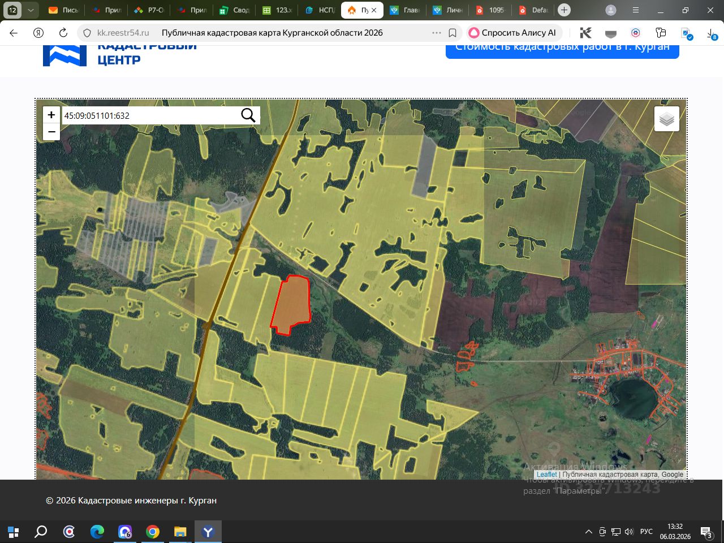The height and width of the screenshot is (543, 724).
Task: Reload the cadastral map page
Action: [x=63, y=33]
